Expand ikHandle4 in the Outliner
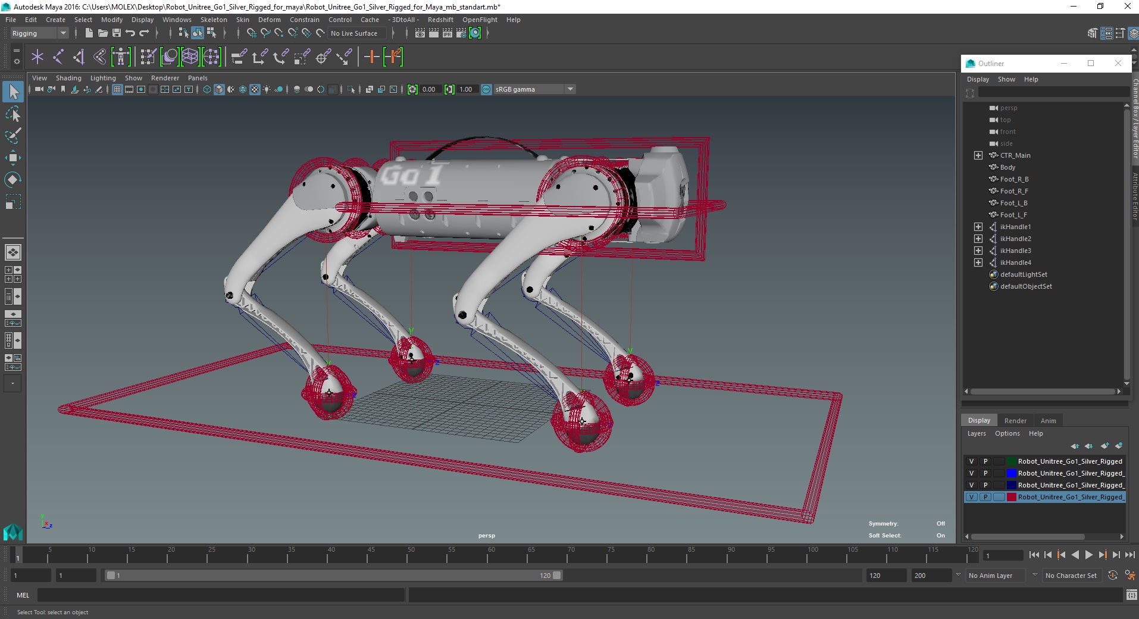1139x619 pixels. 978,262
